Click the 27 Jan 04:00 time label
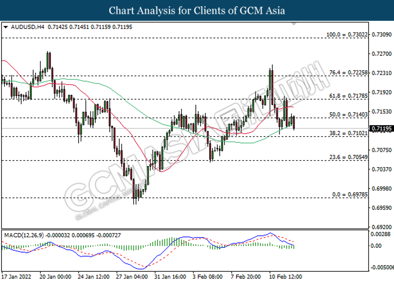 [x=132, y=277]
